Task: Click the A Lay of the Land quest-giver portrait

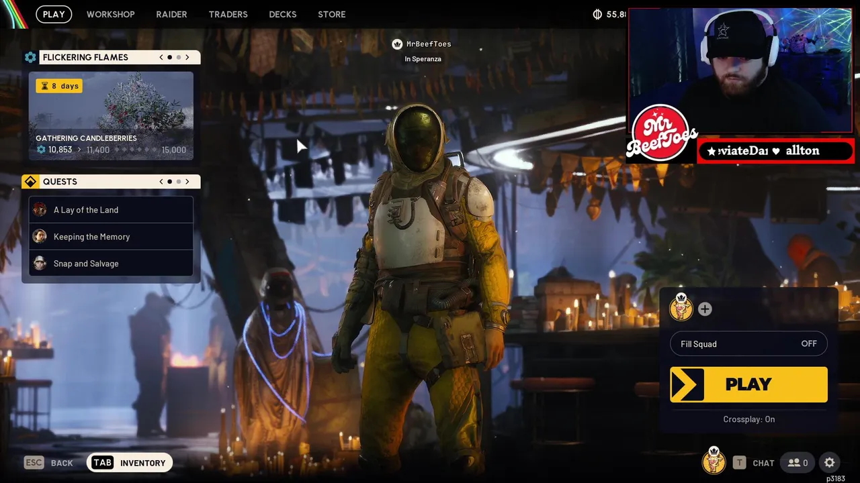Action: coord(40,210)
